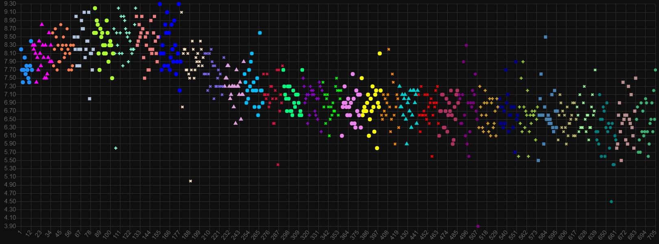This screenshot has width=659, height=244.
Task: Click the 9.30 y-axis label
Action: [x=10, y=4]
